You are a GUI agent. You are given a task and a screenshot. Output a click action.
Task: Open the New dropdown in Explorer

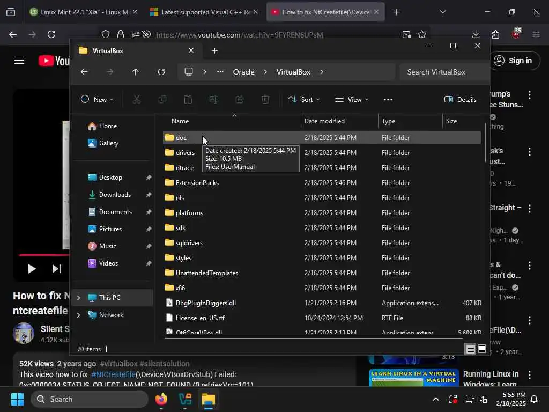tap(97, 99)
